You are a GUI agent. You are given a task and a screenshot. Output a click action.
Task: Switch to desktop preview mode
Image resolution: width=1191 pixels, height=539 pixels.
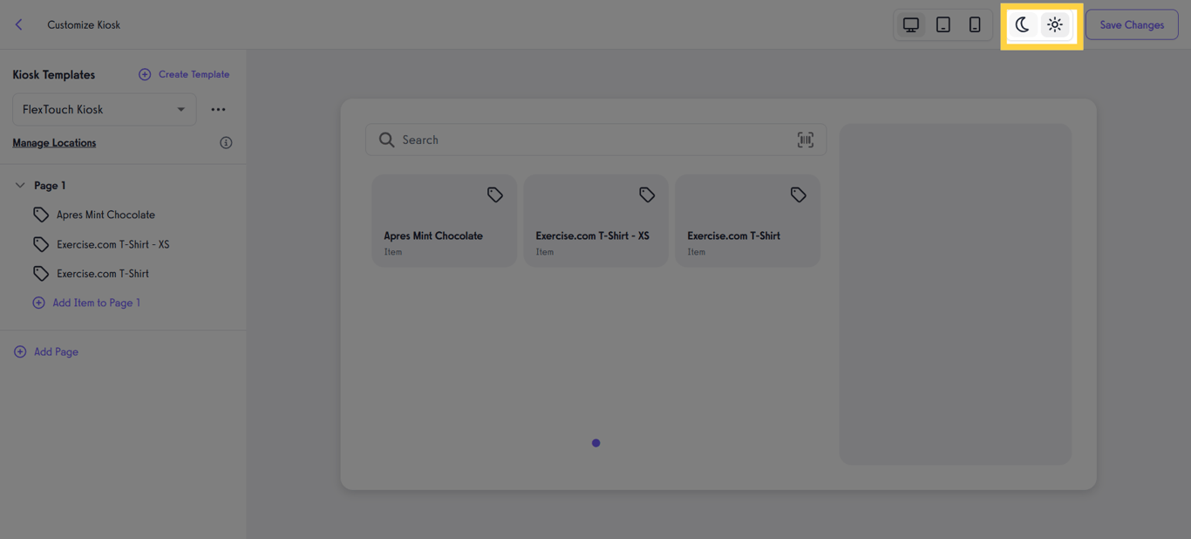point(910,24)
